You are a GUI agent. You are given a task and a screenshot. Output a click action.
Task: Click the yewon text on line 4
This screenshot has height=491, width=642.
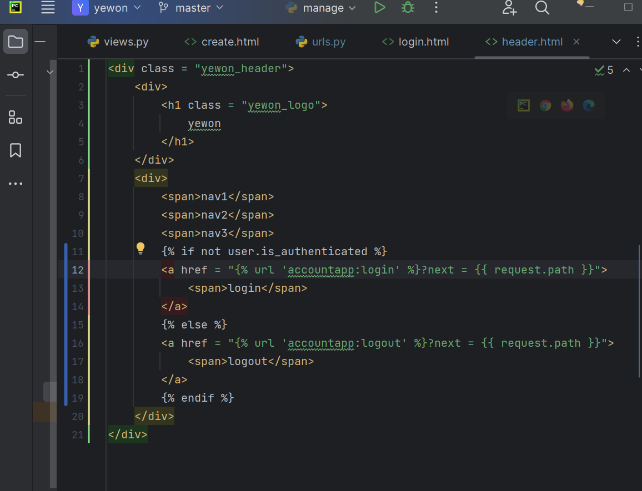coord(204,124)
